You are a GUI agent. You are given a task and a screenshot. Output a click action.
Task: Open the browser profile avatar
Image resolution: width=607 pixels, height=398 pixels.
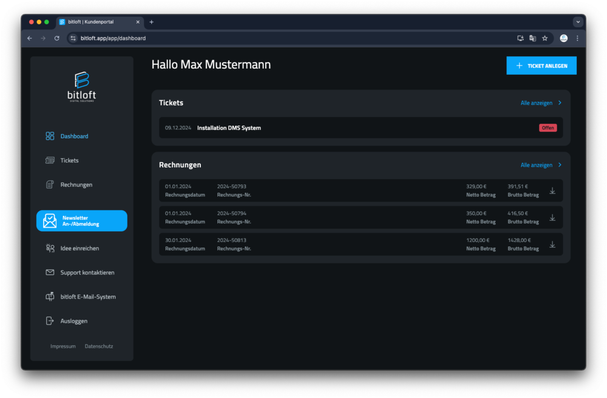[x=564, y=38]
